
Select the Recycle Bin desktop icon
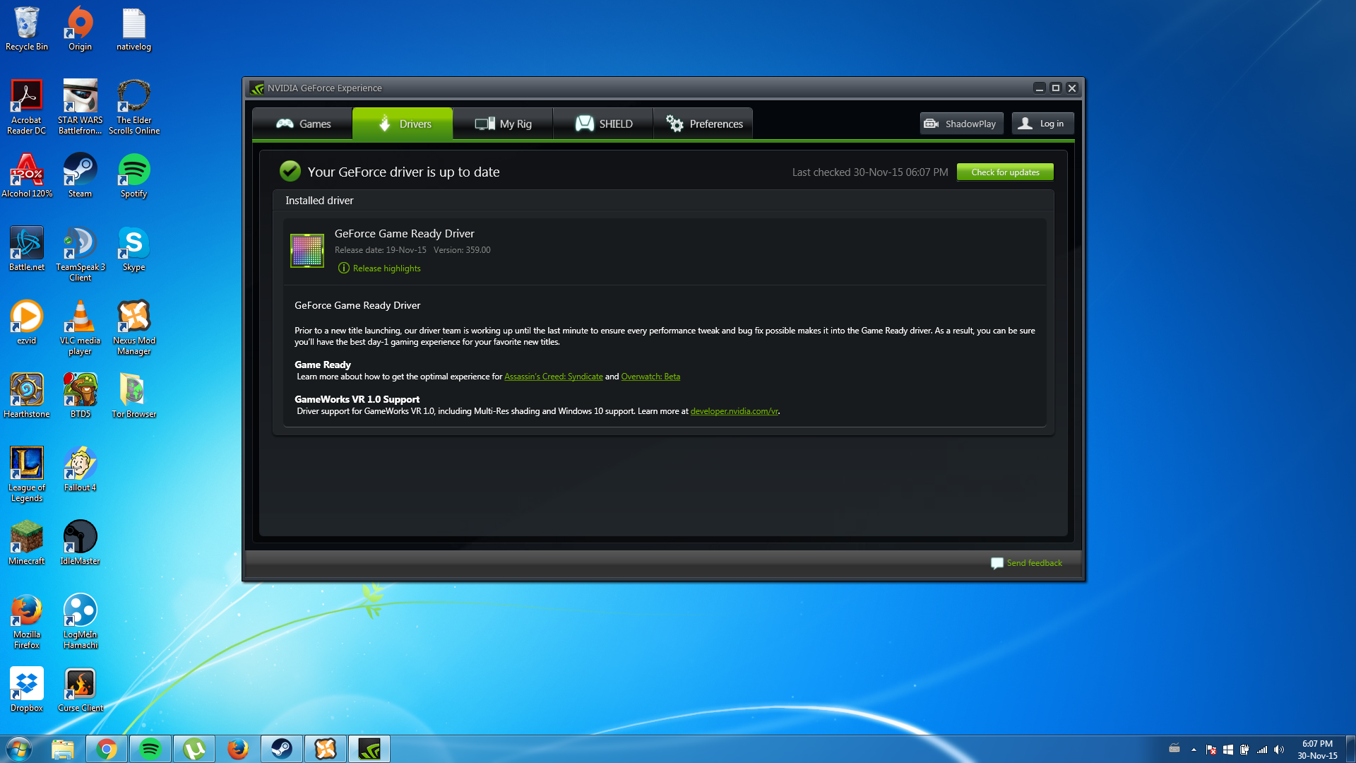pos(27,29)
